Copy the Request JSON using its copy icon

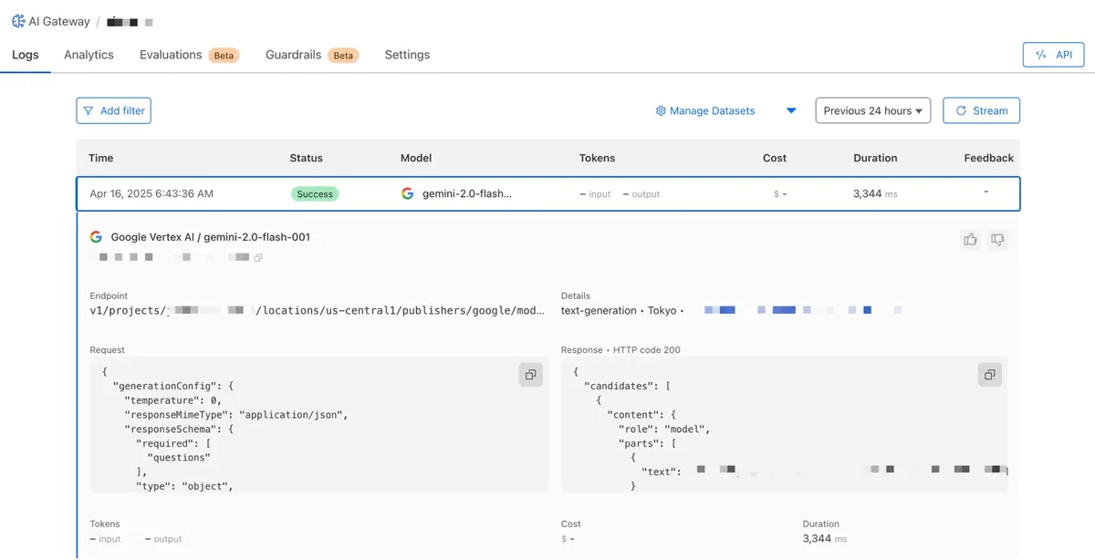[x=530, y=374]
